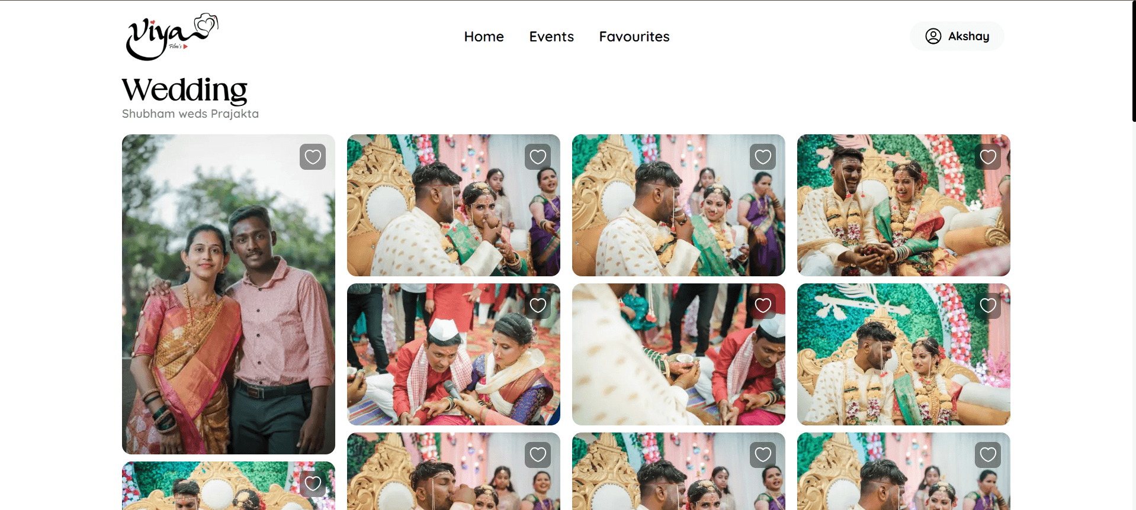
Task: Click the Viya Films logo
Action: (x=171, y=37)
